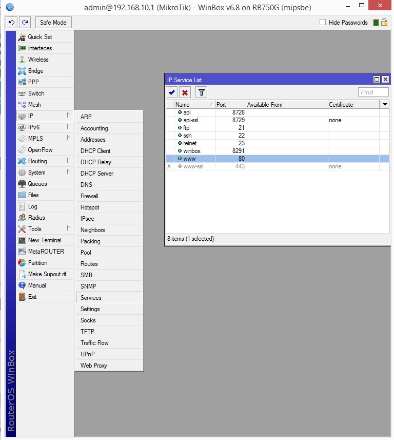Click the Files folder icon
This screenshot has width=394, height=440.
click(x=22, y=195)
